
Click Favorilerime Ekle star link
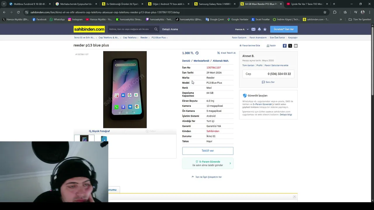pyautogui.click(x=250, y=45)
